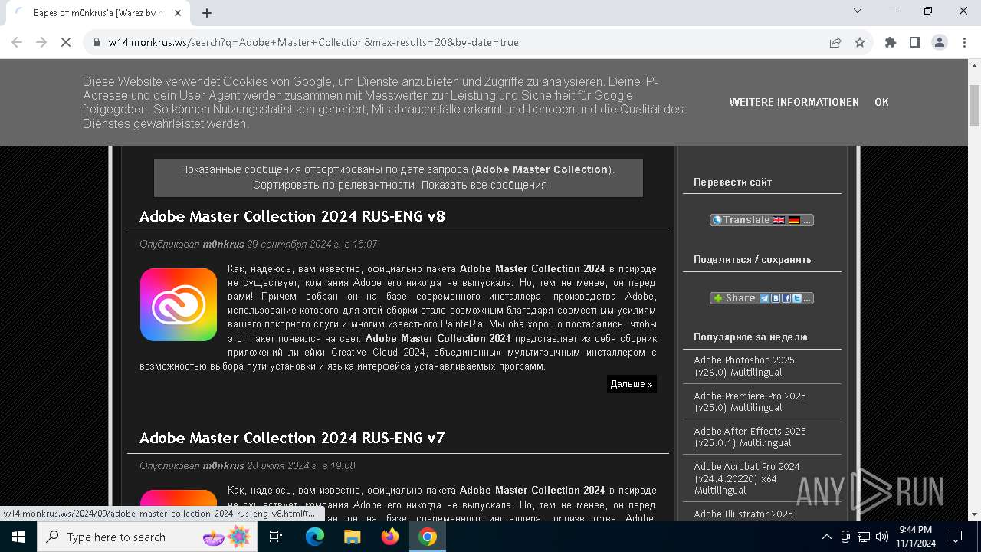Open Adobe Master Collection 2024 RUS-ENG v7 title
This screenshot has width=981, height=552.
pos(292,438)
